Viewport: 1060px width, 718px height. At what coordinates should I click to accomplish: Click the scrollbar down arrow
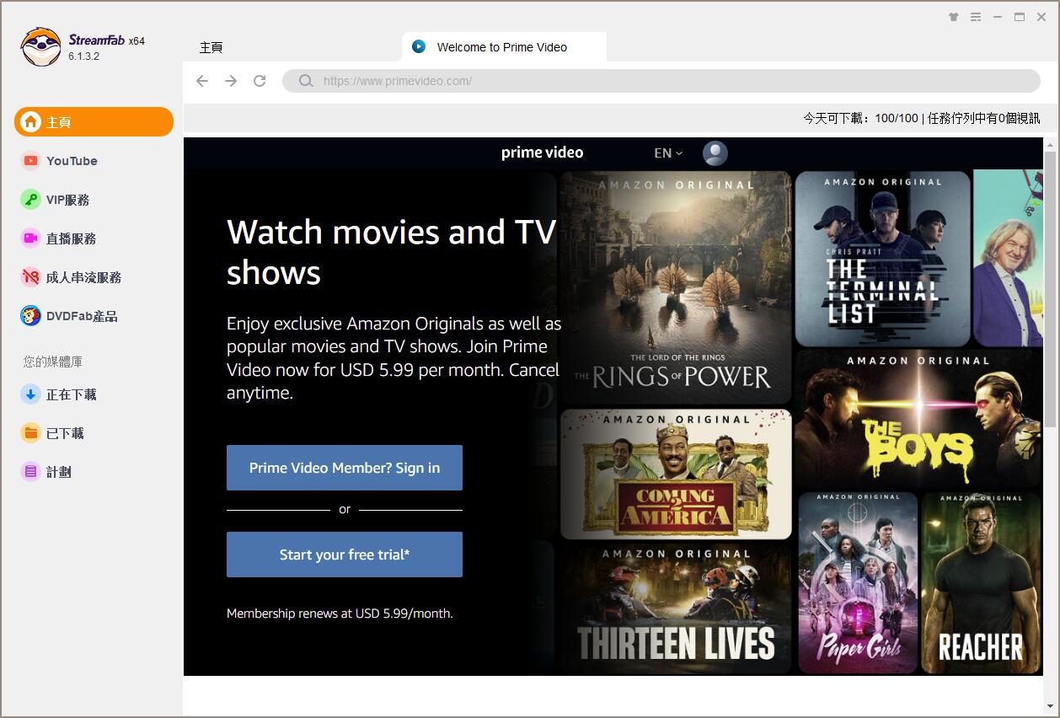[x=1051, y=705]
